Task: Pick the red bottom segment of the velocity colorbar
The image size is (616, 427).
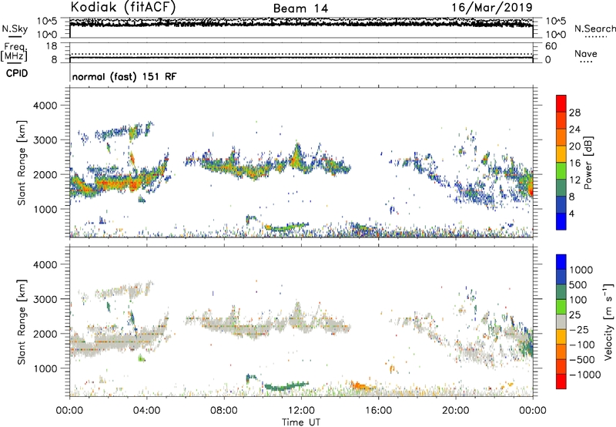Action: (561, 382)
